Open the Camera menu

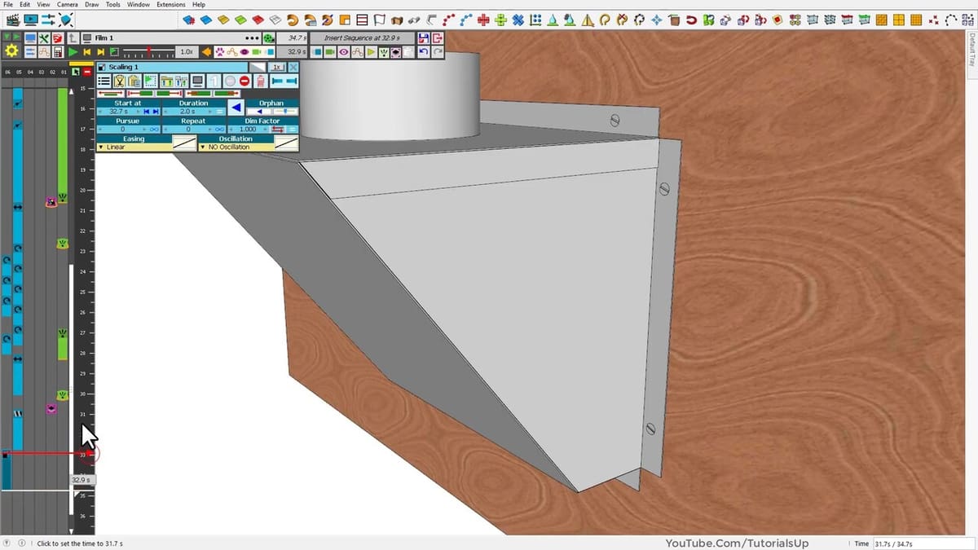pos(67,4)
